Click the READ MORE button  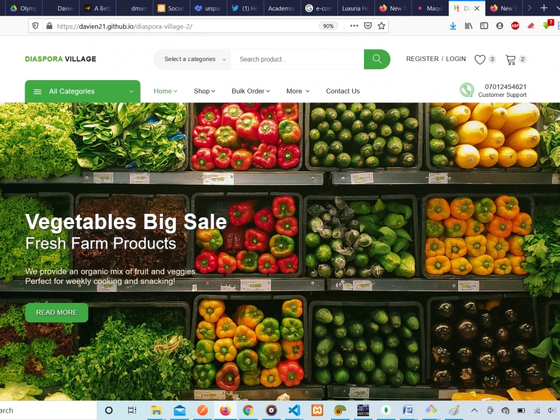tap(57, 312)
